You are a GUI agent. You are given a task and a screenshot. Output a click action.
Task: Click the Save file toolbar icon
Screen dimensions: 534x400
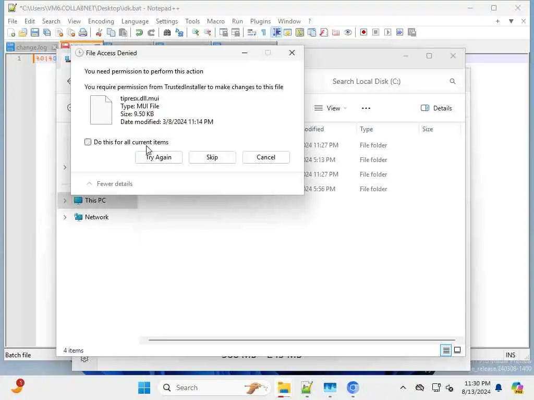pyautogui.click(x=35, y=33)
